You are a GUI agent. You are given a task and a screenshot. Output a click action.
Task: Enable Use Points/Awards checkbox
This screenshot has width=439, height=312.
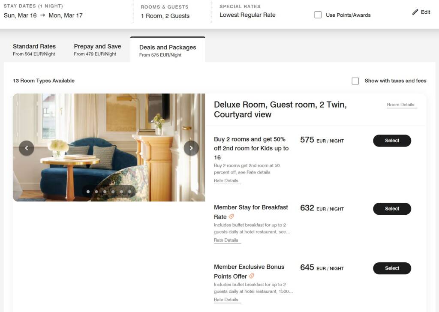(318, 15)
